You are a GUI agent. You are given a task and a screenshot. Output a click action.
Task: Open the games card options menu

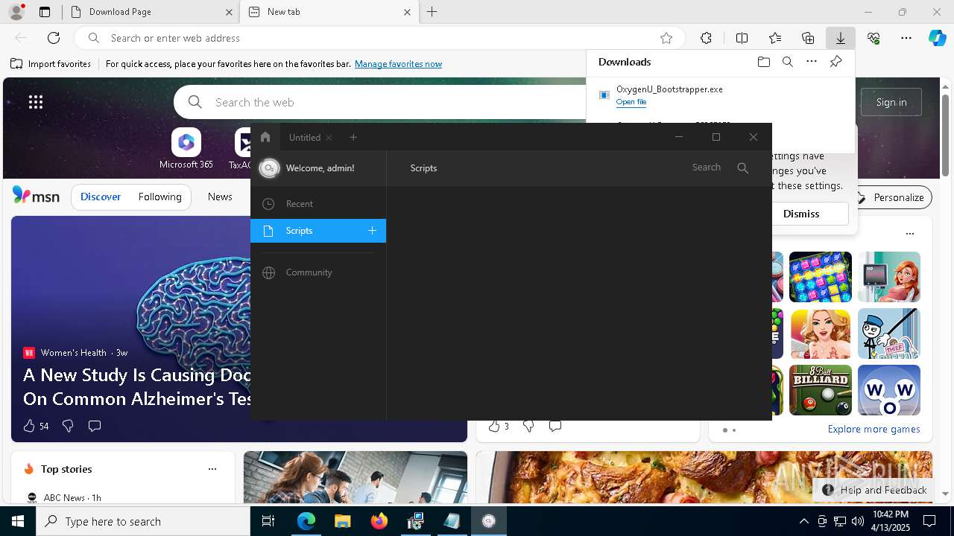[x=910, y=234]
